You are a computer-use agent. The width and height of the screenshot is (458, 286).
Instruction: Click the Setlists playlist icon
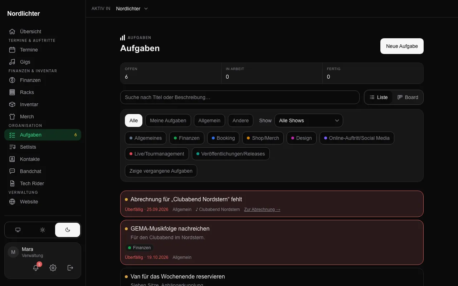(12, 147)
